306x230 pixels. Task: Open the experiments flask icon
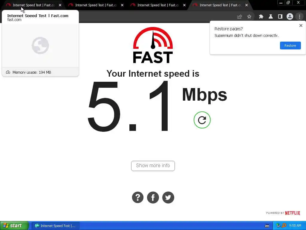coord(270,17)
